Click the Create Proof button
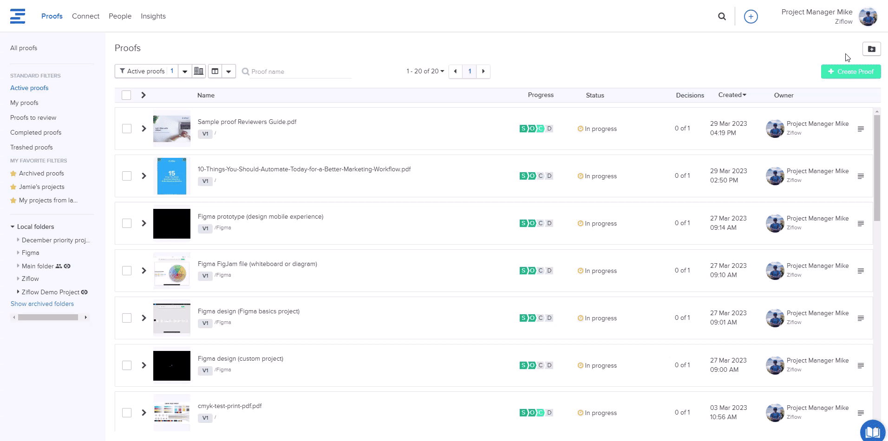888x441 pixels. tap(850, 71)
